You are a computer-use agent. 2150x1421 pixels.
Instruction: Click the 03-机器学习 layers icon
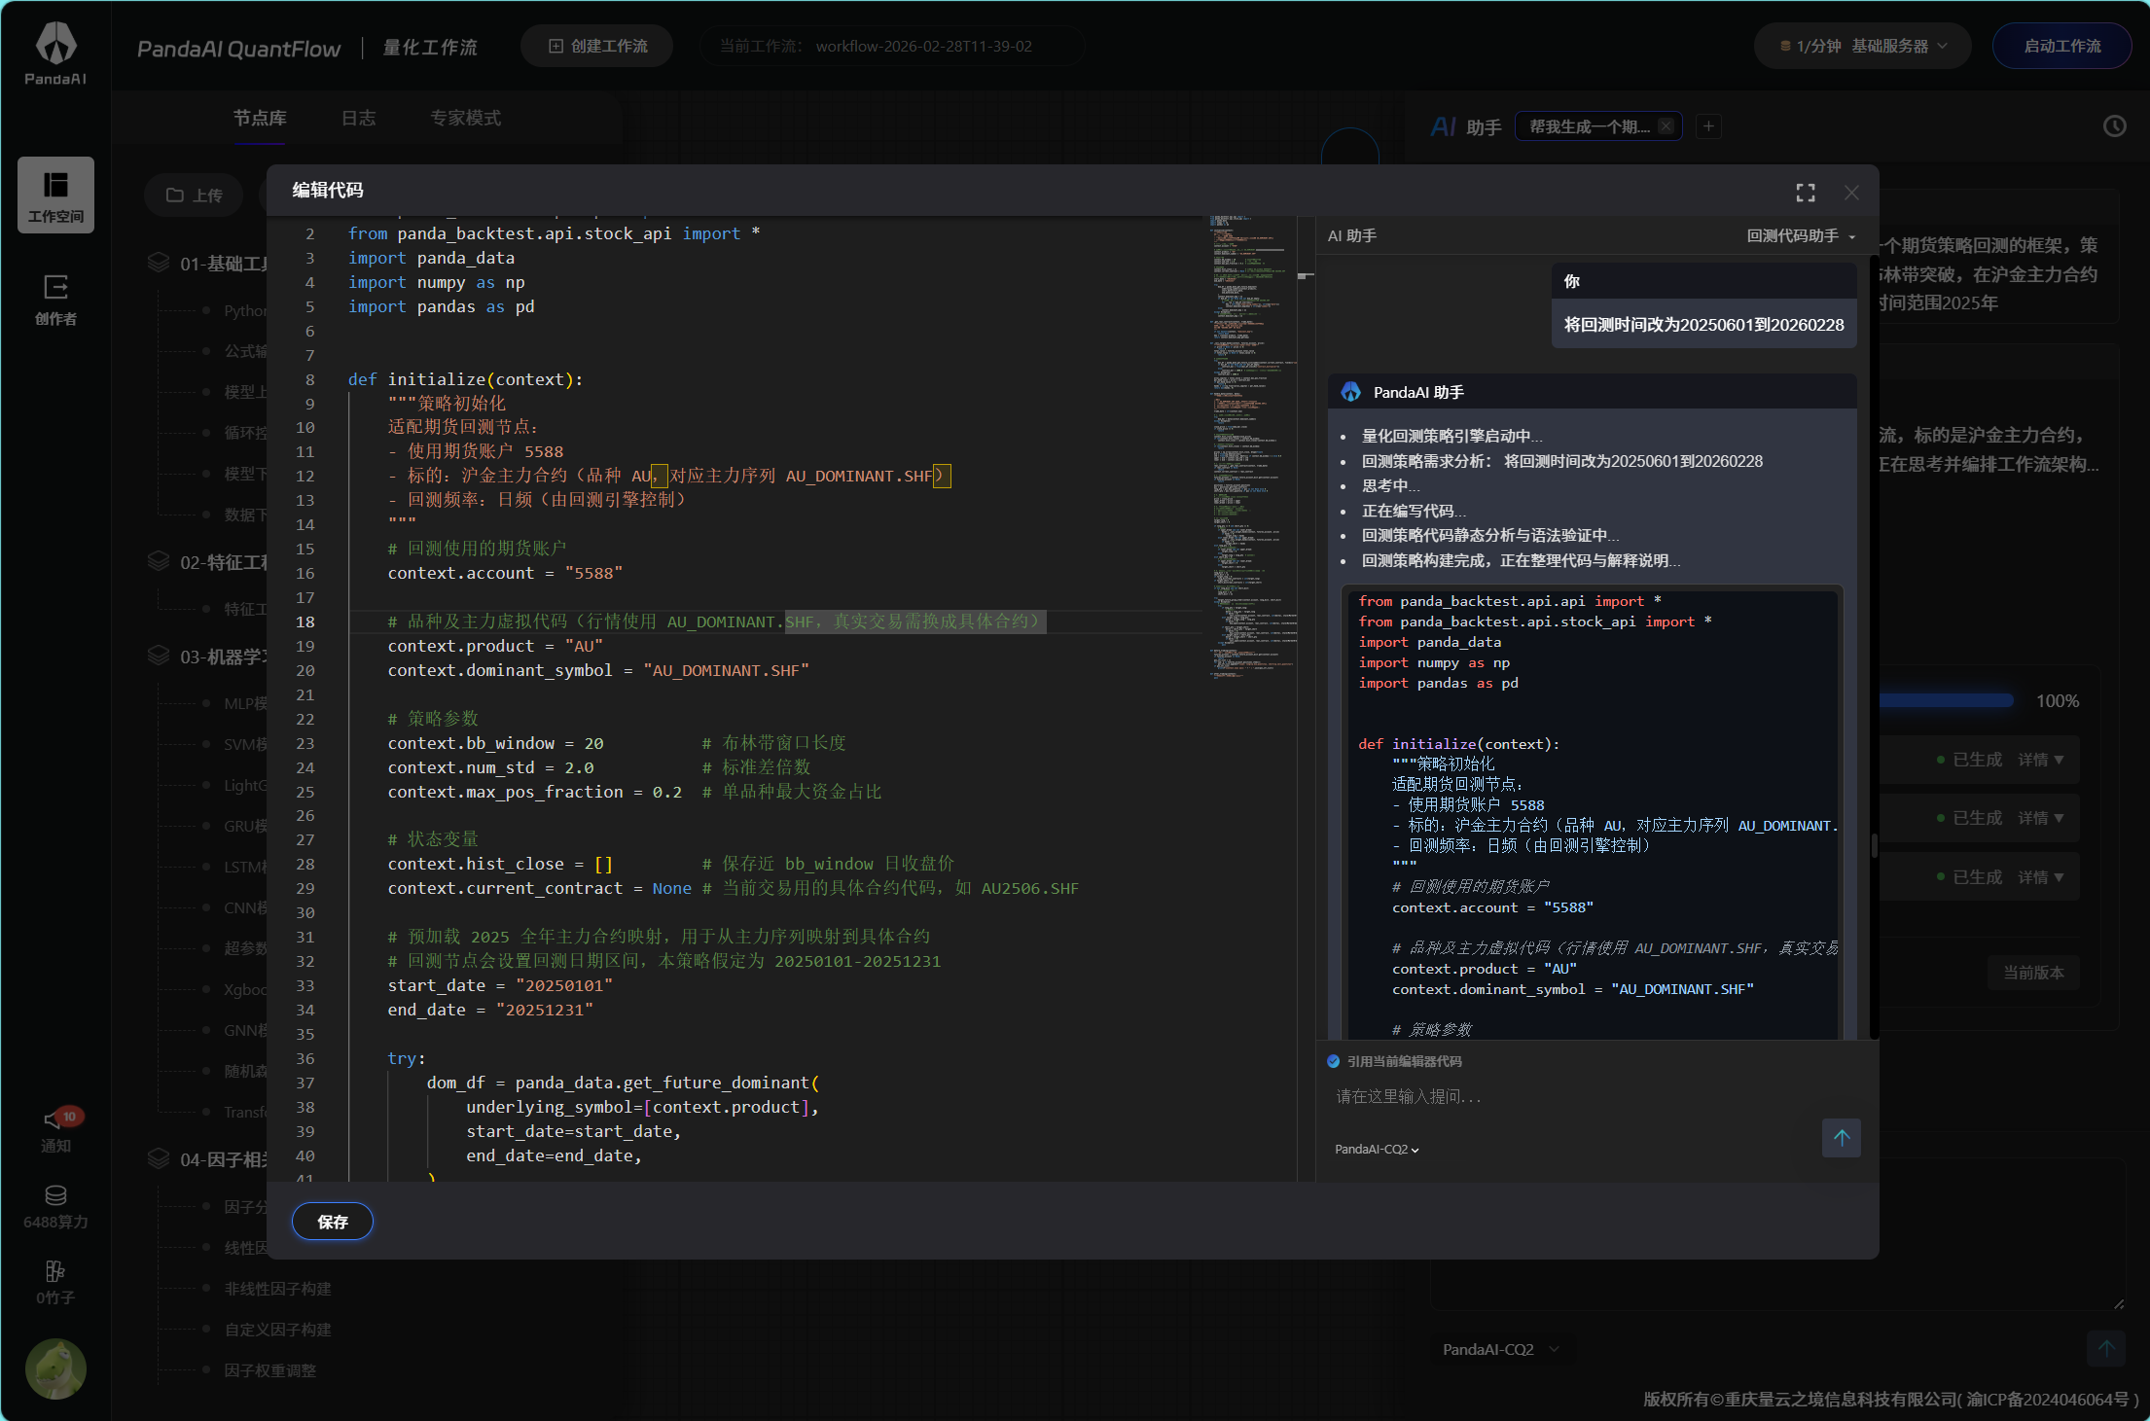pos(158,656)
